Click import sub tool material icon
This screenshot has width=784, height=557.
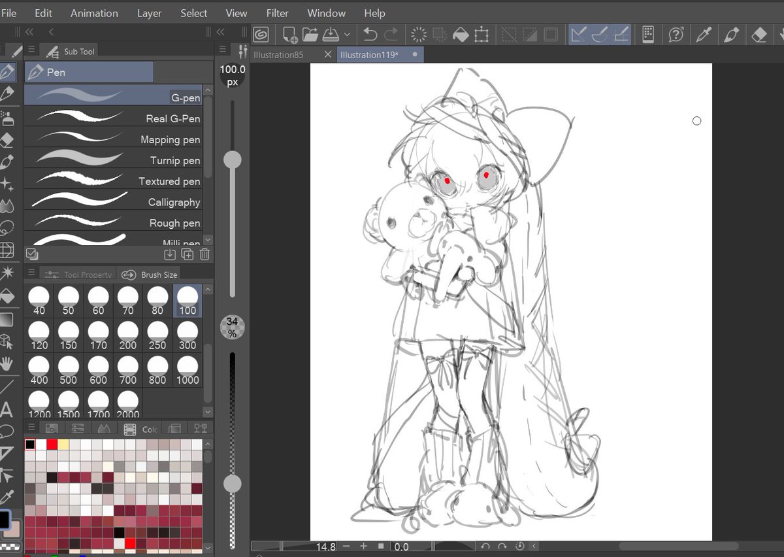coord(170,254)
